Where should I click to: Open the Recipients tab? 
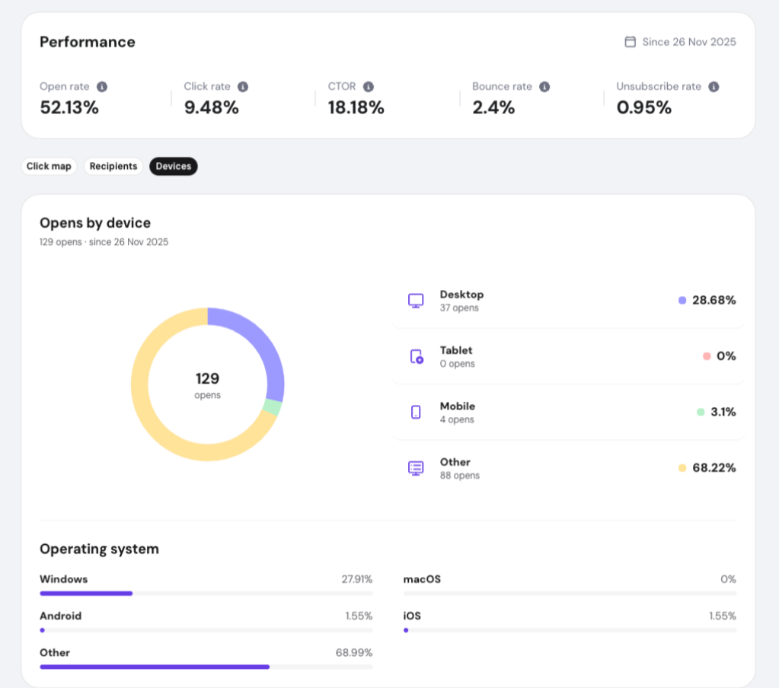pyautogui.click(x=113, y=166)
